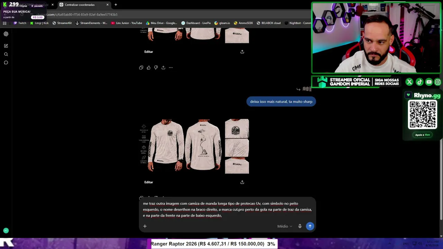Viewport: 443px width, 249px height.
Task: Start a new chat from the sidebar
Action: pos(6,46)
